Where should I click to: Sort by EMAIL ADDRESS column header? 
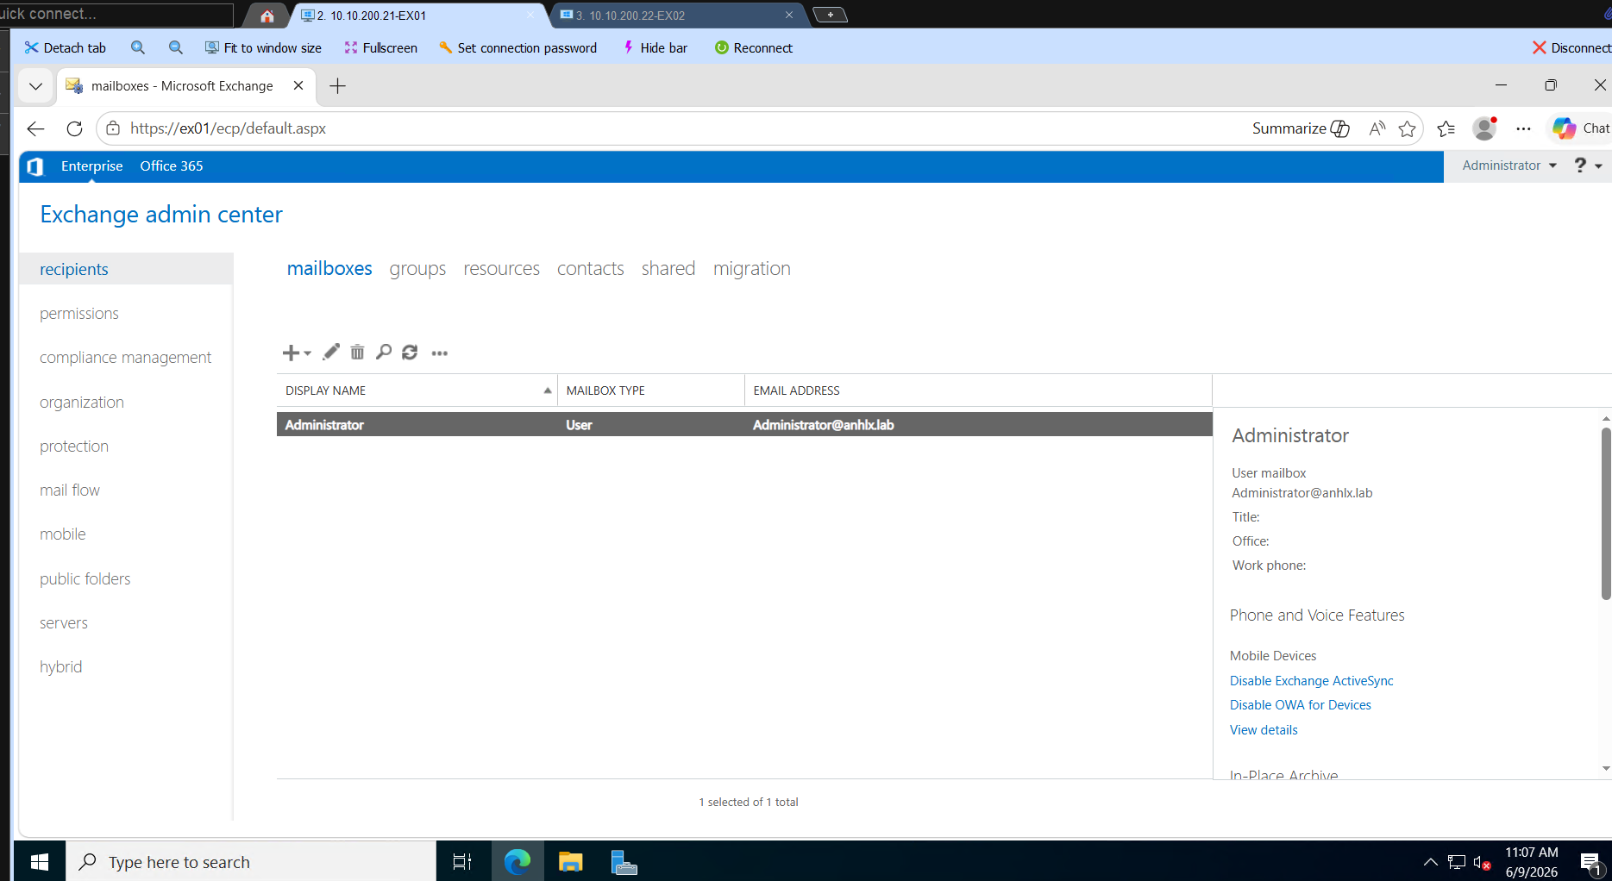tap(978, 391)
